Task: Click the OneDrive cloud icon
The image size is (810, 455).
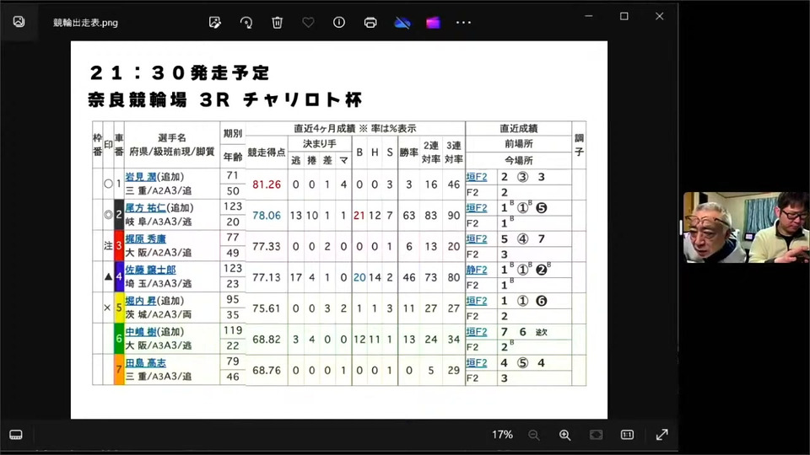Action: pyautogui.click(x=402, y=22)
